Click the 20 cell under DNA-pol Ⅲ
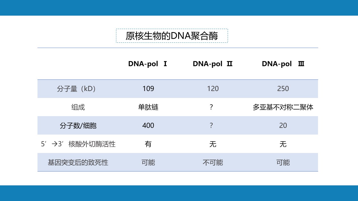Image resolution: width=358 pixels, height=201 pixels. point(283,126)
